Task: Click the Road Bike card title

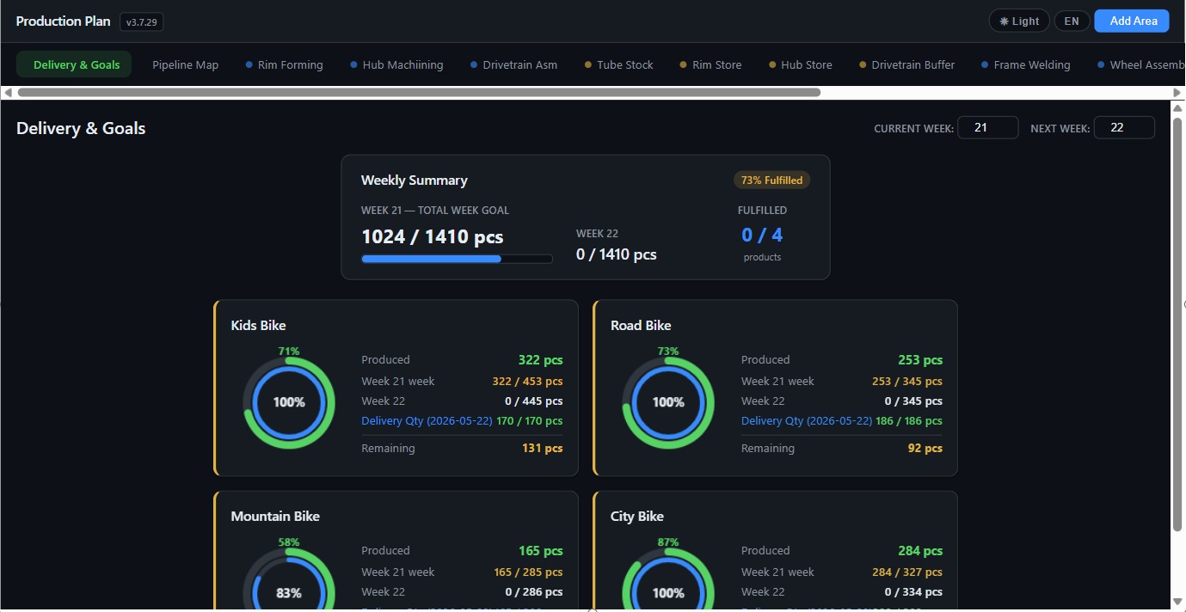Action: point(641,326)
